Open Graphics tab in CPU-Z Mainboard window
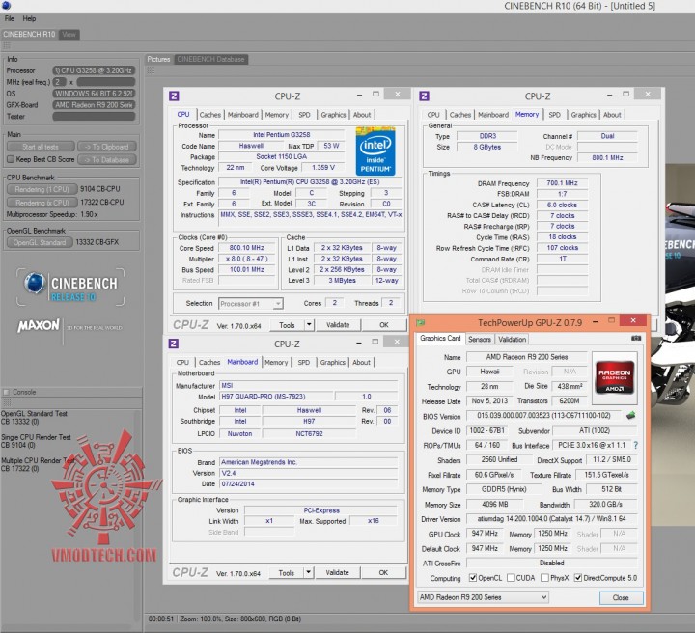 pyautogui.click(x=332, y=362)
